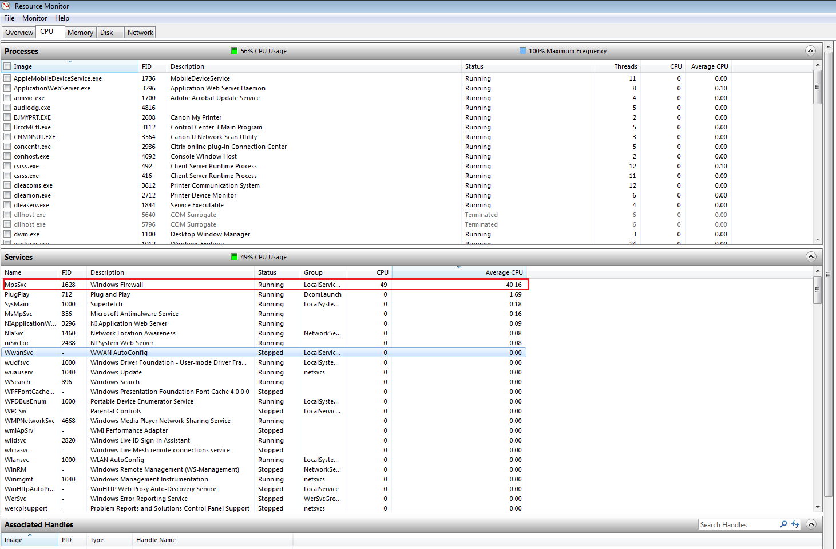The width and height of the screenshot is (836, 549).
Task: Open the Network tab
Action: 140,33
